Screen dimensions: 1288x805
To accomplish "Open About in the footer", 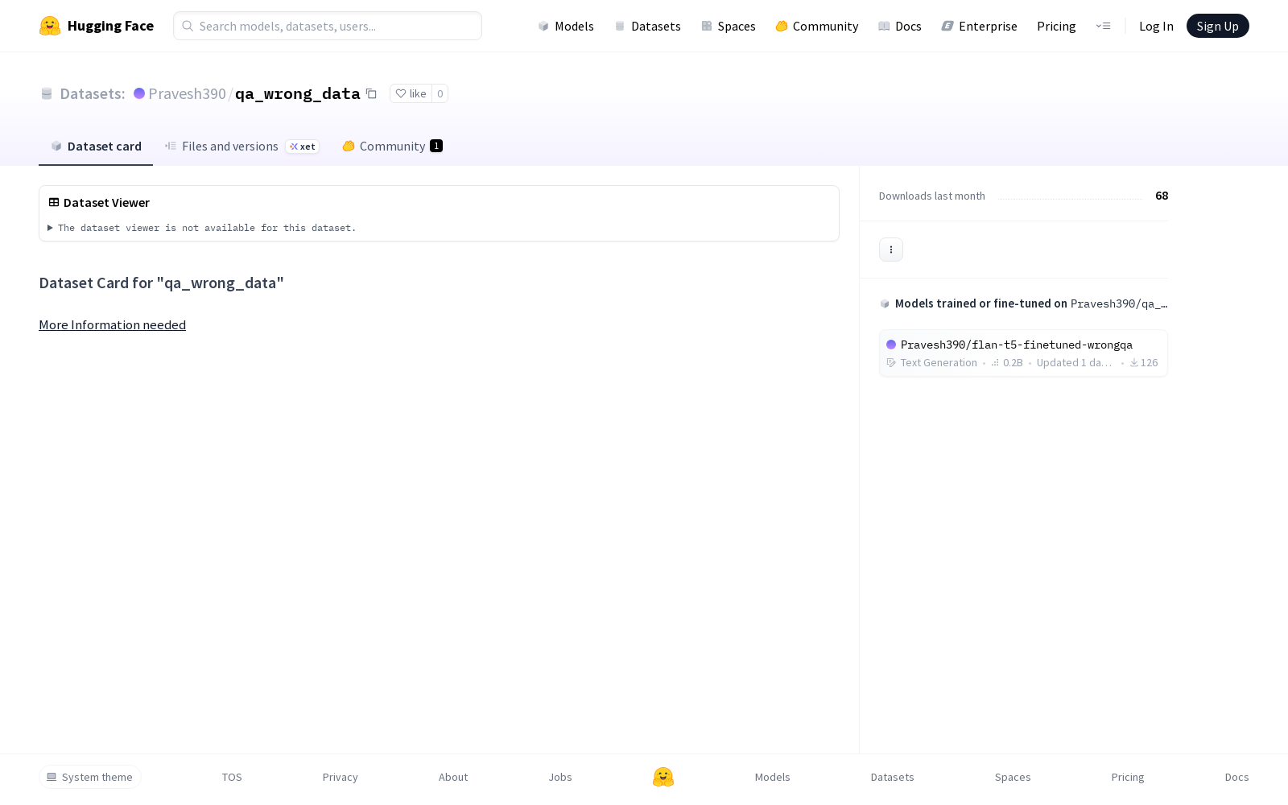I will click(x=453, y=777).
